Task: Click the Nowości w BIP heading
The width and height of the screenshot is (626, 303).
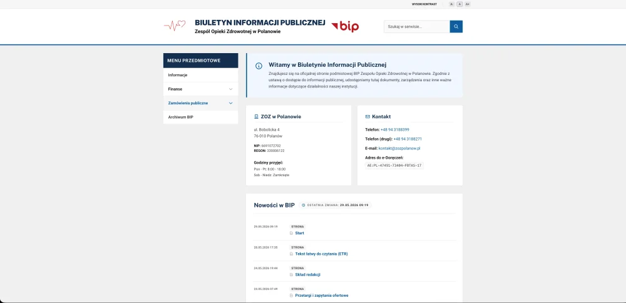Action: click(x=274, y=206)
